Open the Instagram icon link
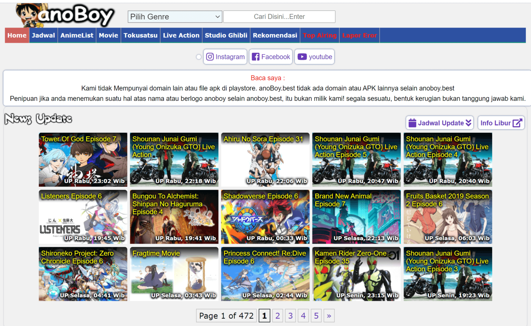 (x=210, y=57)
